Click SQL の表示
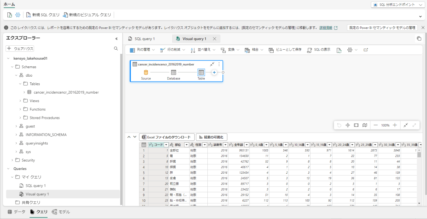 318,50
